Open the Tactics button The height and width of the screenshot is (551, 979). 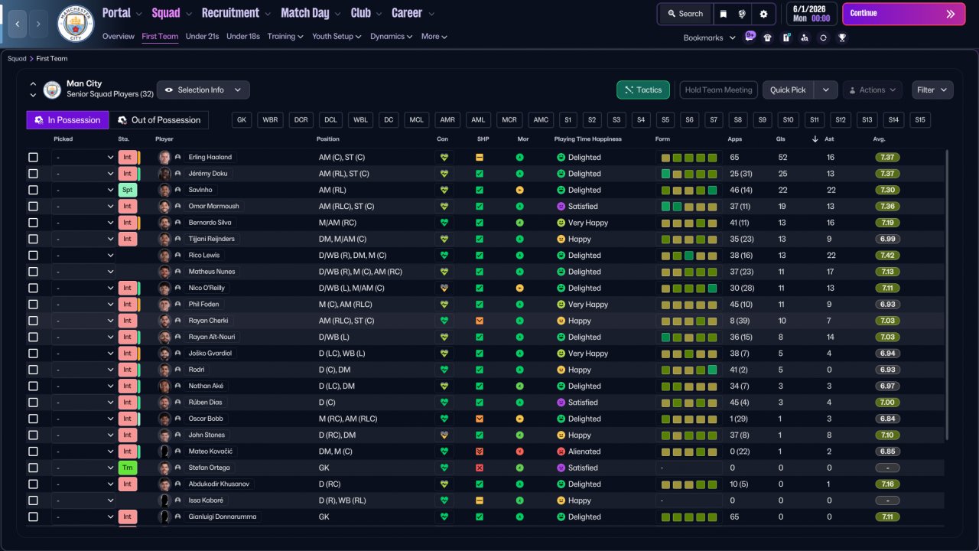642,90
